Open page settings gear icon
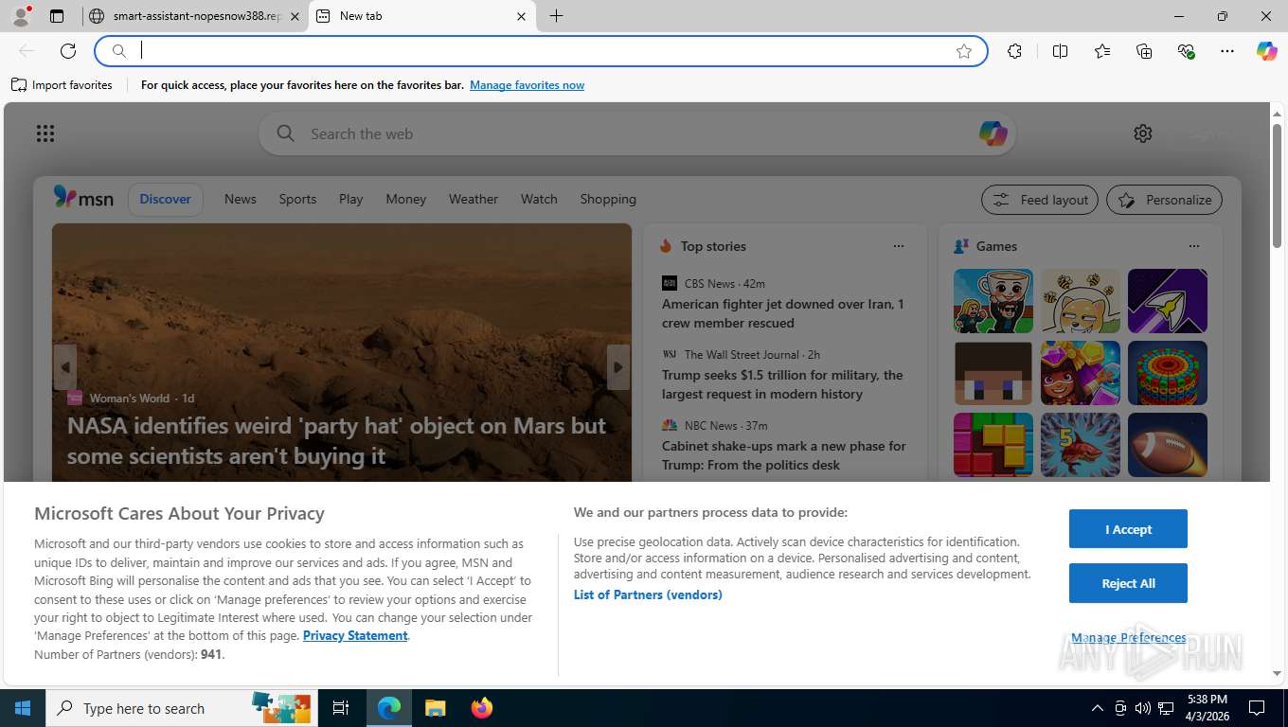Image resolution: width=1288 pixels, height=727 pixels. click(x=1143, y=133)
